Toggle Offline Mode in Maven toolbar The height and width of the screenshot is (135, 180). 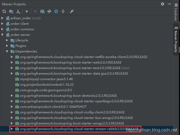[49, 11]
